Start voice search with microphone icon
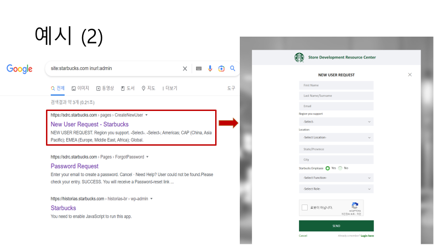This screenshot has width=438, height=246. pyautogui.click(x=210, y=69)
